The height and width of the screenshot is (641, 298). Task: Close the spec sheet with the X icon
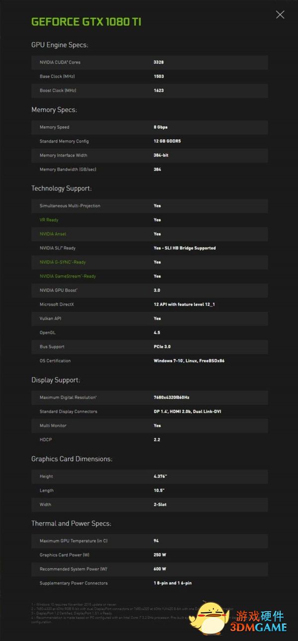point(280,14)
